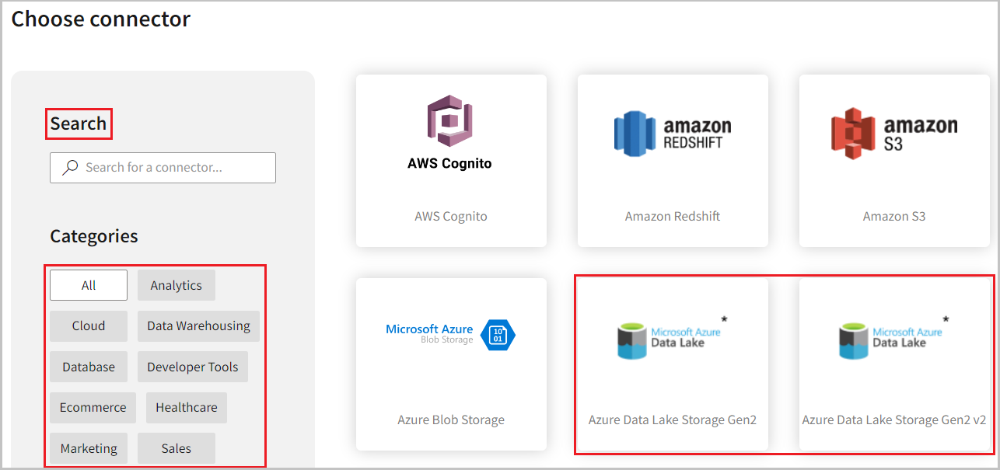1000x470 pixels.
Task: Click the Amazon Redshift card label
Action: point(673,216)
